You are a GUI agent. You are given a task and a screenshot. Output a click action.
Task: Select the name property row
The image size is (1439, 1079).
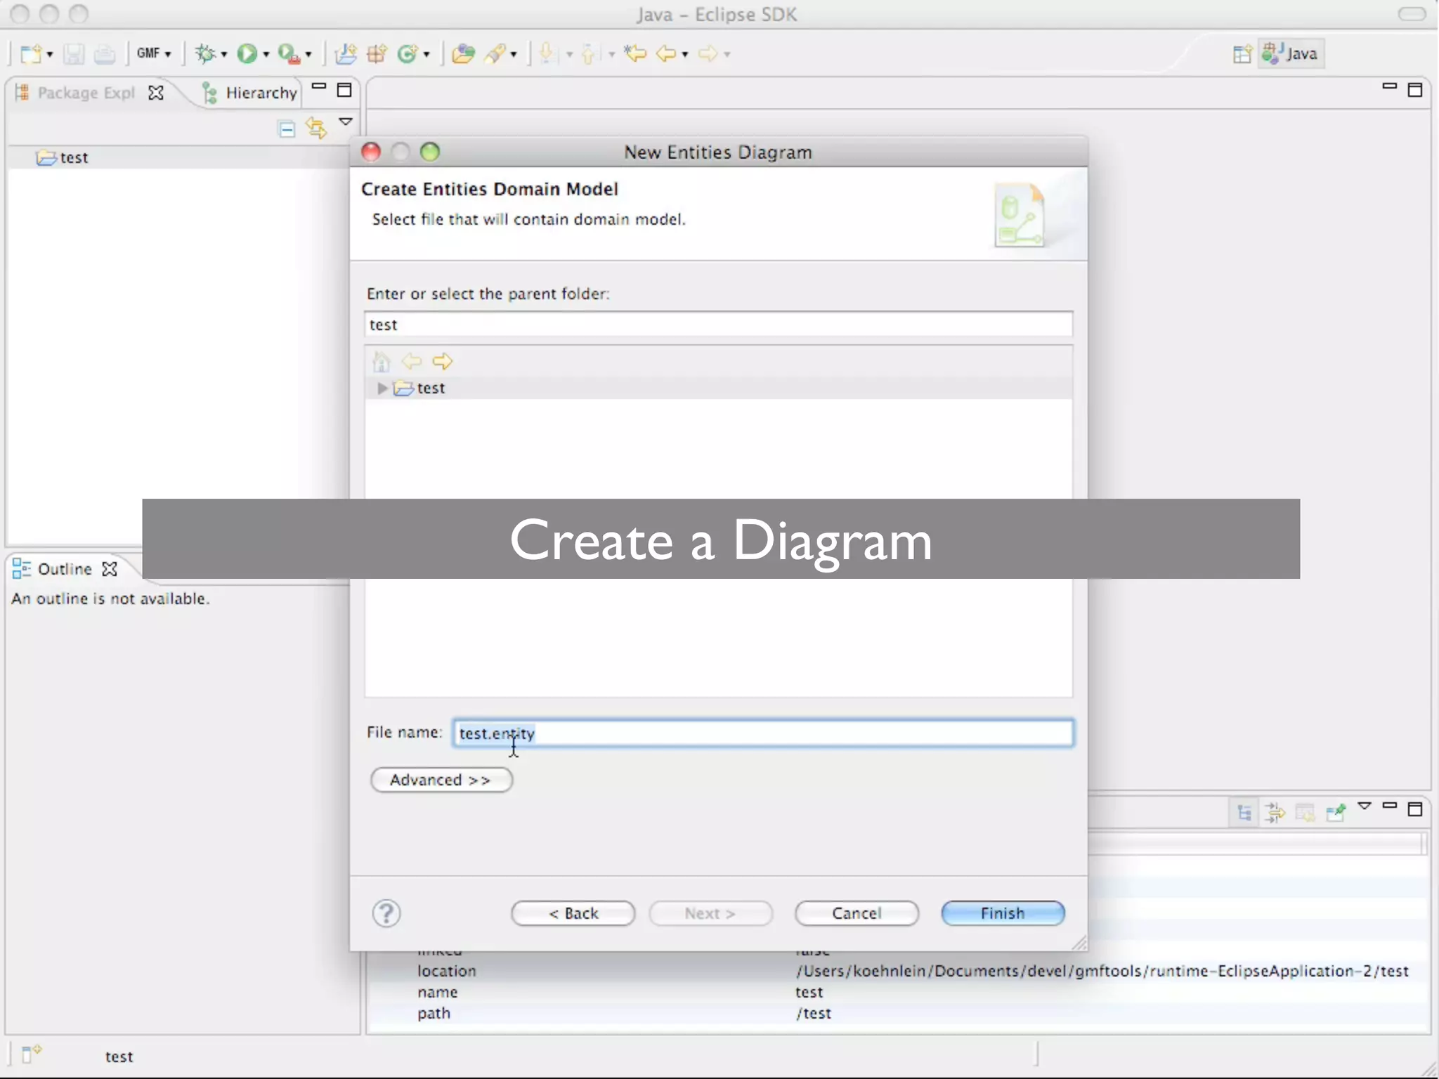click(x=898, y=992)
